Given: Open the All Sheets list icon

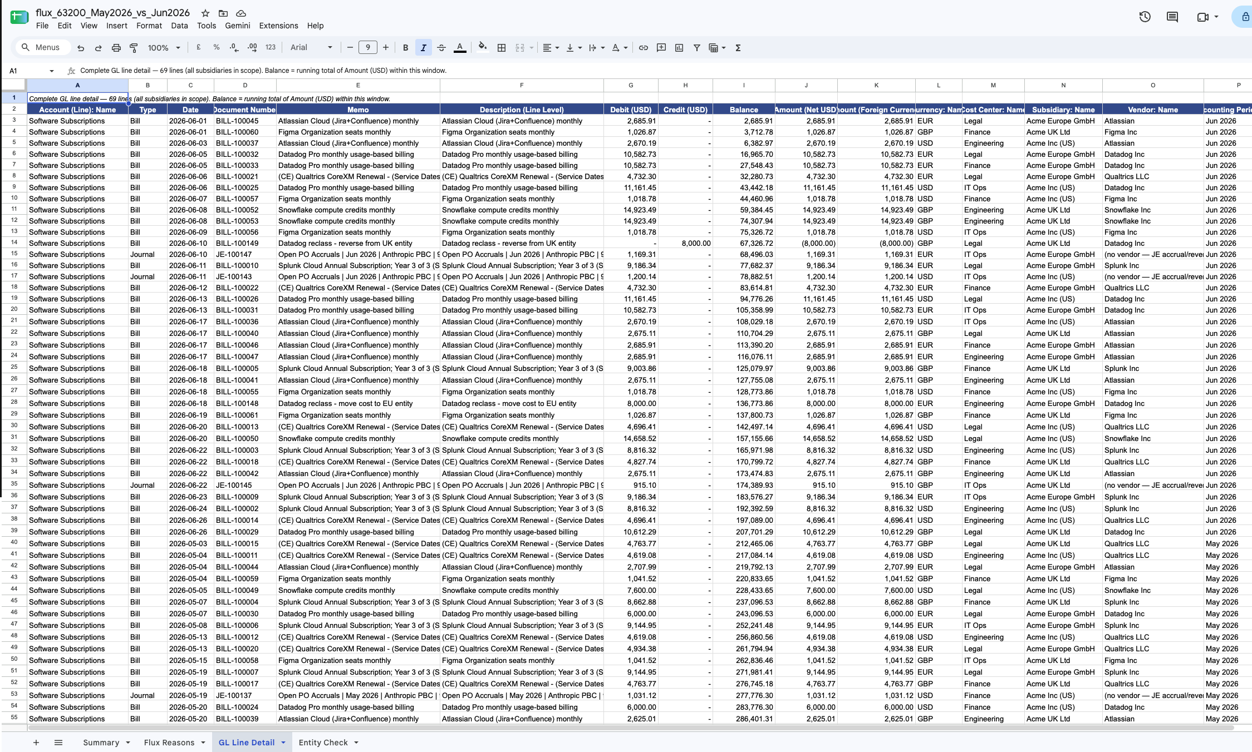Looking at the screenshot, I should [x=58, y=743].
